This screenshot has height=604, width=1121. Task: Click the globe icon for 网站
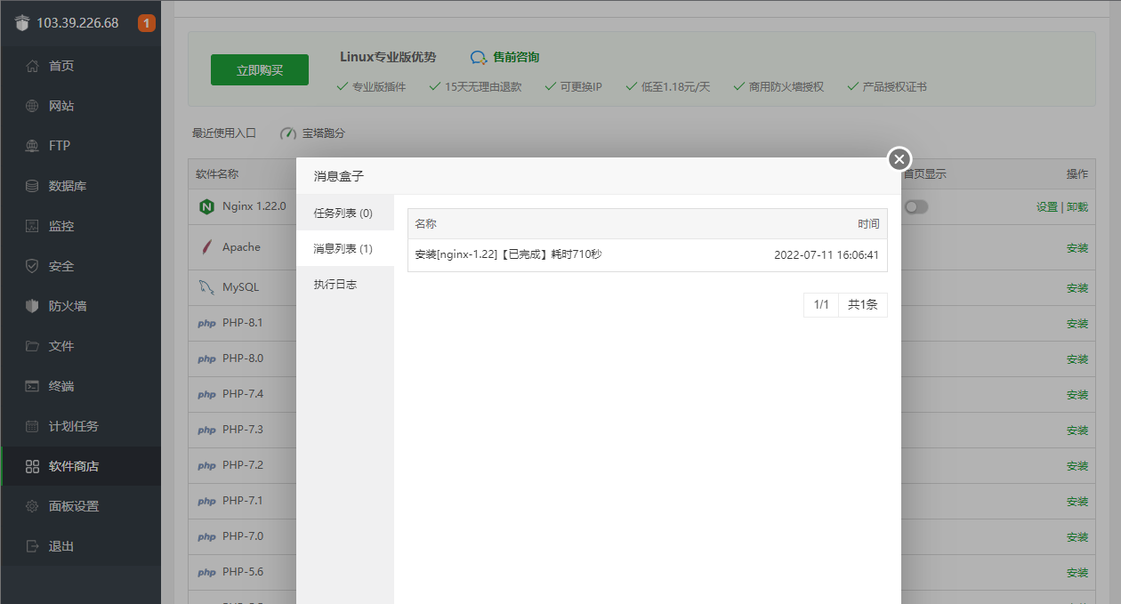pyautogui.click(x=32, y=106)
